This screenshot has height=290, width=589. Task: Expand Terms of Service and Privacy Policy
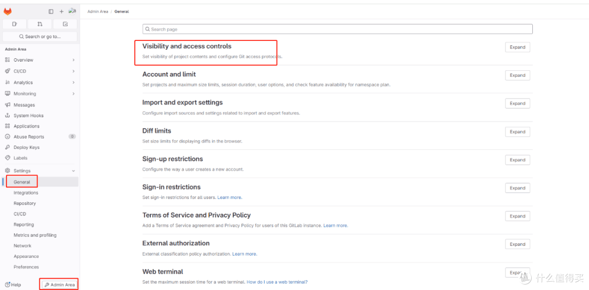pyautogui.click(x=517, y=216)
